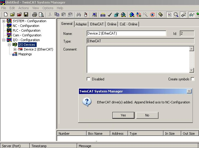Open the Options menu

[x=48, y=8]
